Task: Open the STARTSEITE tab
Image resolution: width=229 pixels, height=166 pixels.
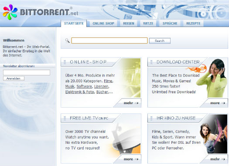Action: coord(74,24)
